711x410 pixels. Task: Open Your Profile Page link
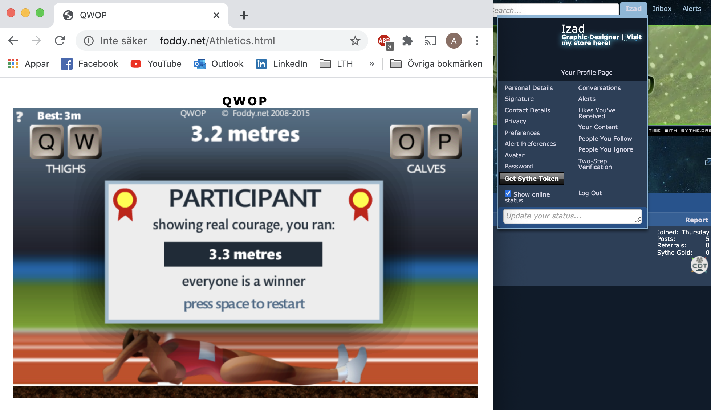(587, 73)
